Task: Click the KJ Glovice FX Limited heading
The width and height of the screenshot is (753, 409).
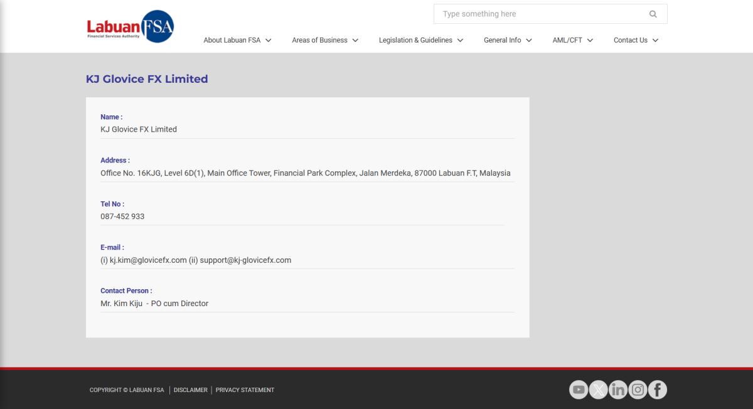Action: (147, 79)
